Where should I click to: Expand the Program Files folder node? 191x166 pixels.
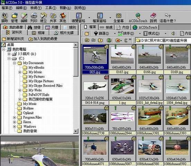click(x=15, y=118)
